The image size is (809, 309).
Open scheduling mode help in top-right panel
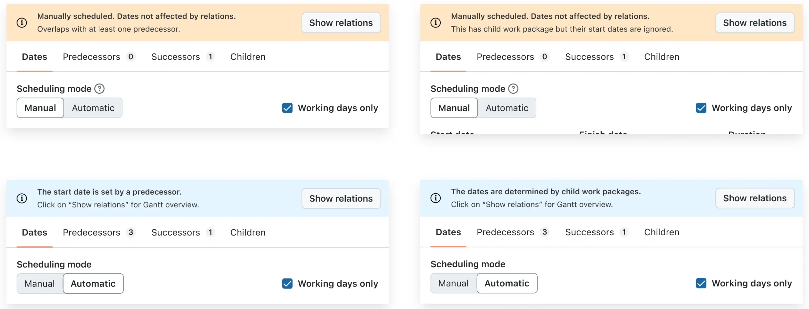(x=513, y=89)
